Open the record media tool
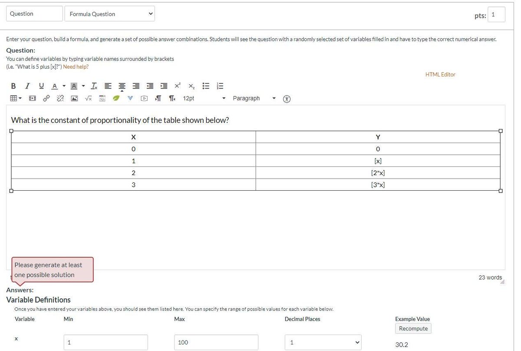The width and height of the screenshot is (521, 351). (x=102, y=98)
